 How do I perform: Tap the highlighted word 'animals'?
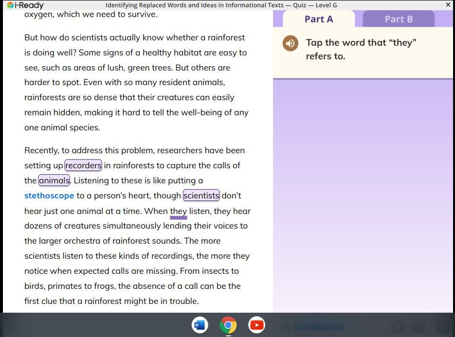(x=55, y=180)
